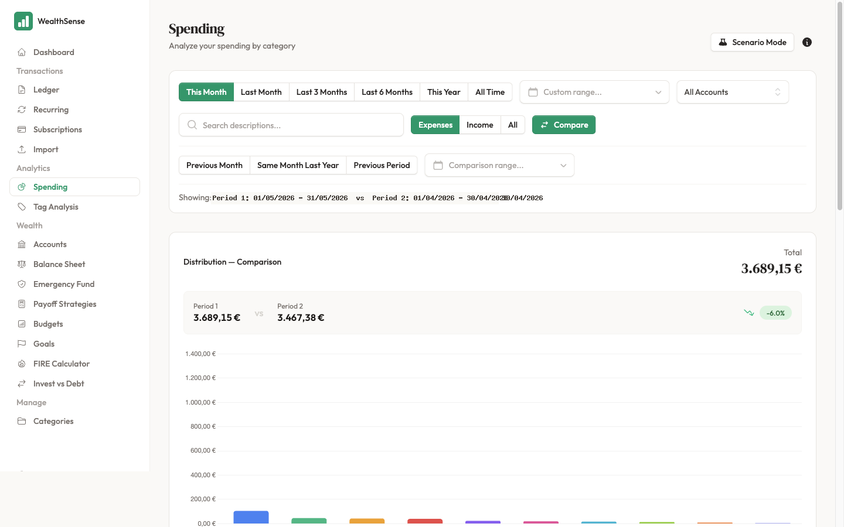Click the blue chart bar
844x527 pixels.
(x=251, y=517)
